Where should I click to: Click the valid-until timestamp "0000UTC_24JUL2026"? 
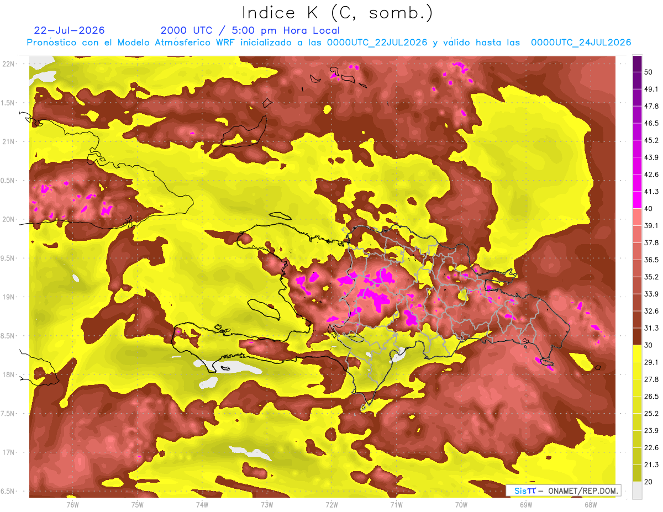[581, 43]
